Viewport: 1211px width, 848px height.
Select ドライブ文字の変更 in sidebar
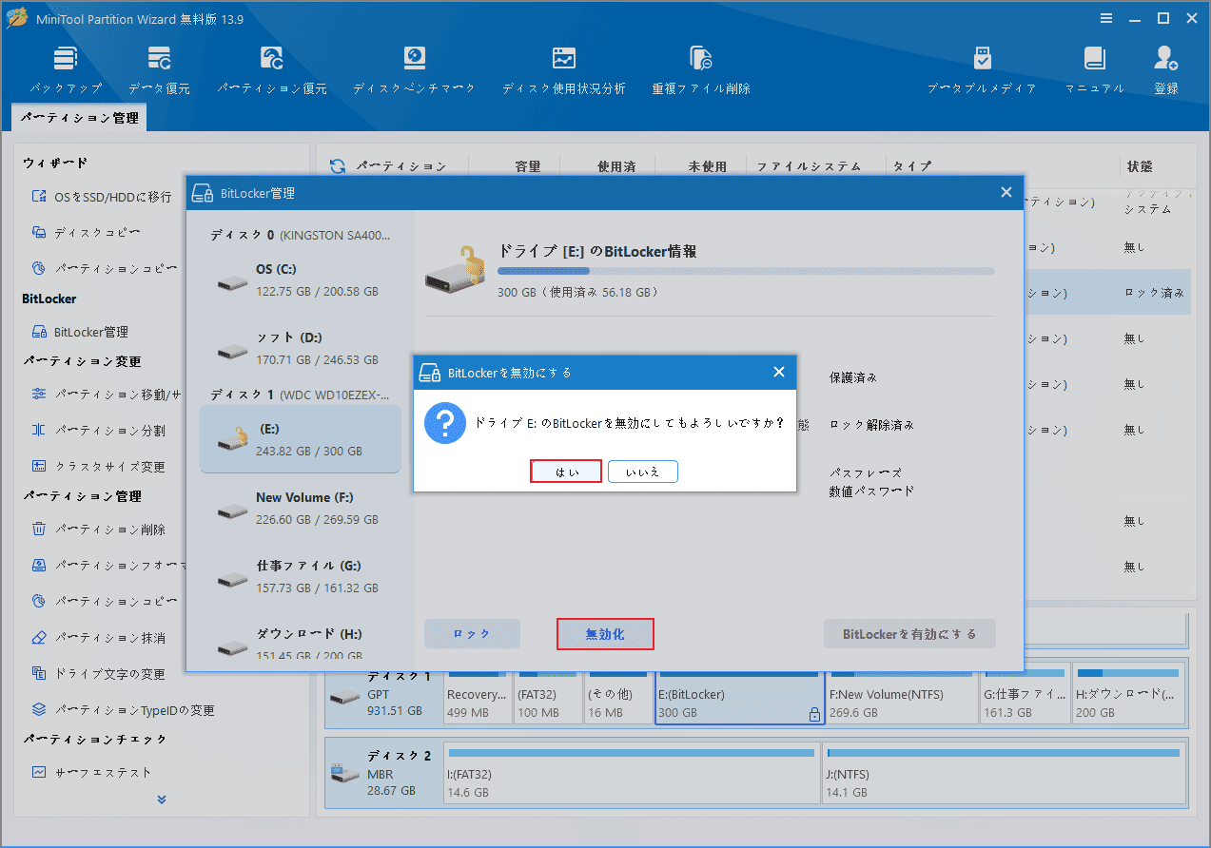[99, 674]
